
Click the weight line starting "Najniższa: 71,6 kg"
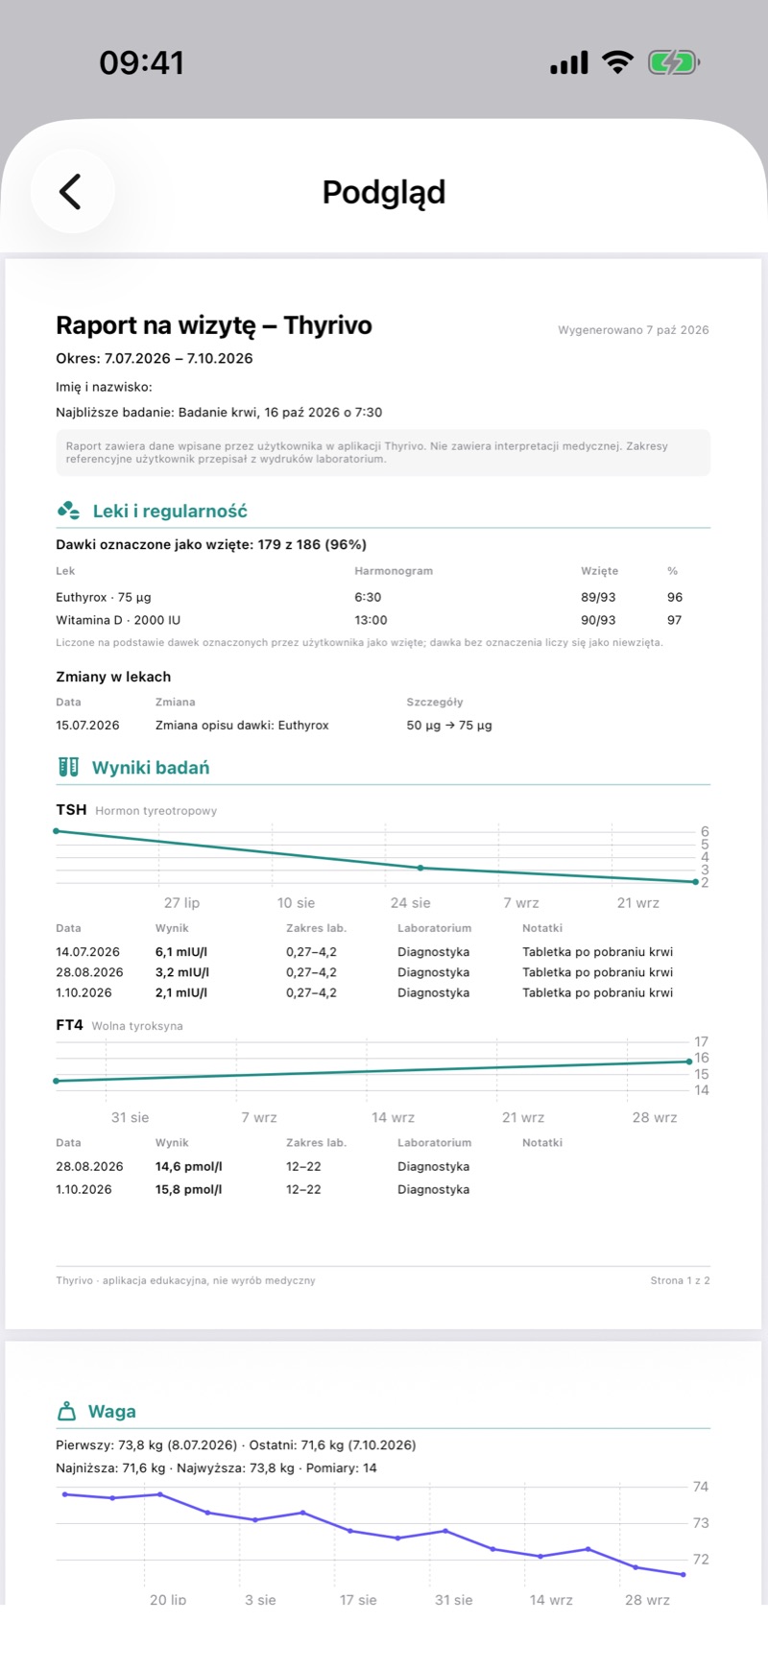point(216,1468)
